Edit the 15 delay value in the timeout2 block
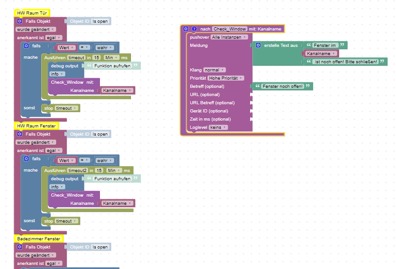 pyautogui.click(x=99, y=171)
